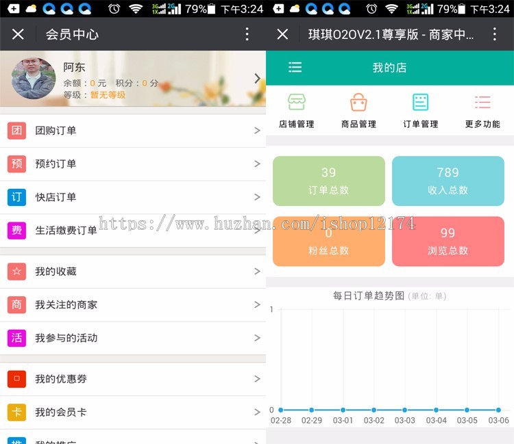Image resolution: width=514 pixels, height=444 pixels.
Task: Open 店铺管理 label
Action: point(297,124)
